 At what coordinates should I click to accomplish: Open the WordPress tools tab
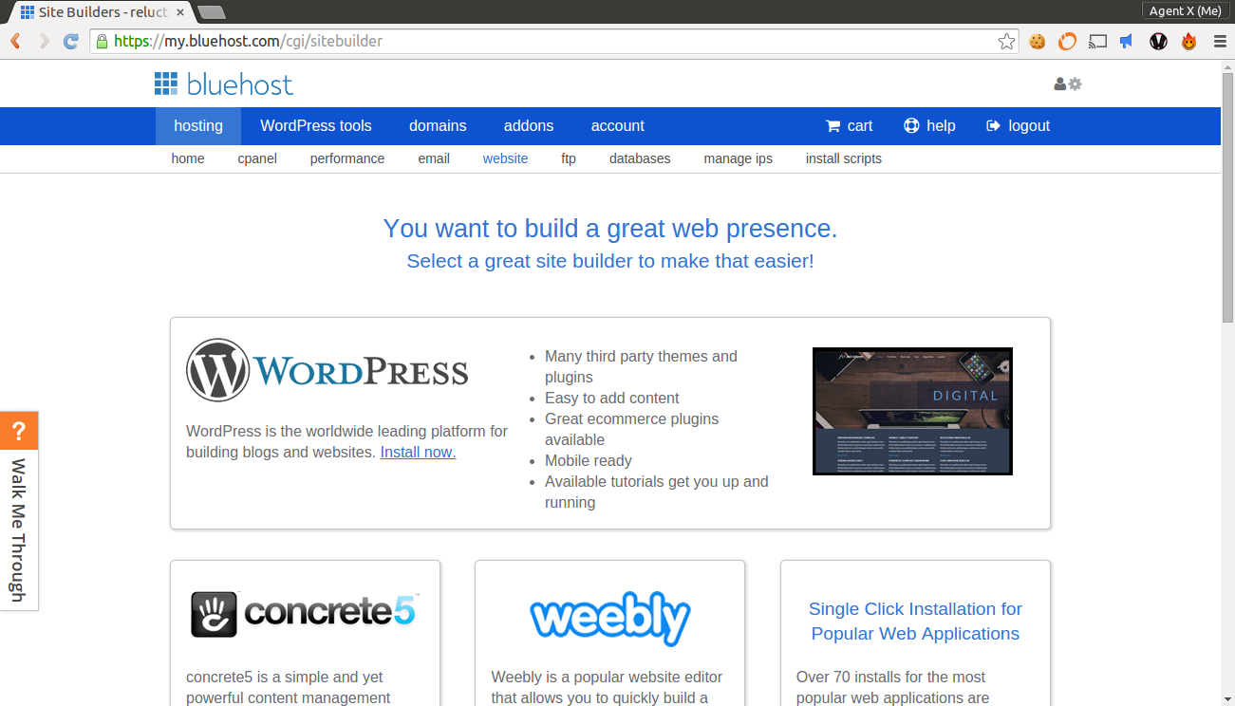point(316,125)
